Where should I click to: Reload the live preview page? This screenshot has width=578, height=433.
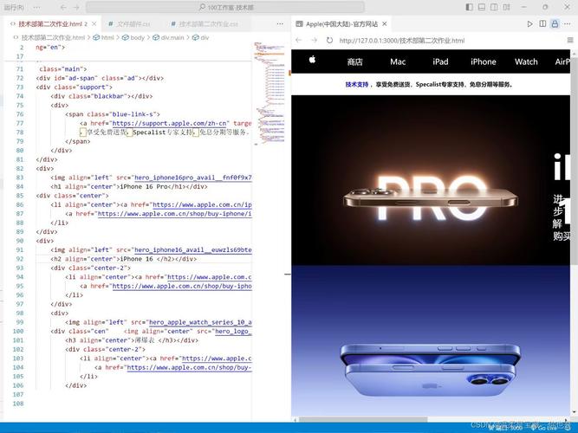pyautogui.click(x=328, y=41)
